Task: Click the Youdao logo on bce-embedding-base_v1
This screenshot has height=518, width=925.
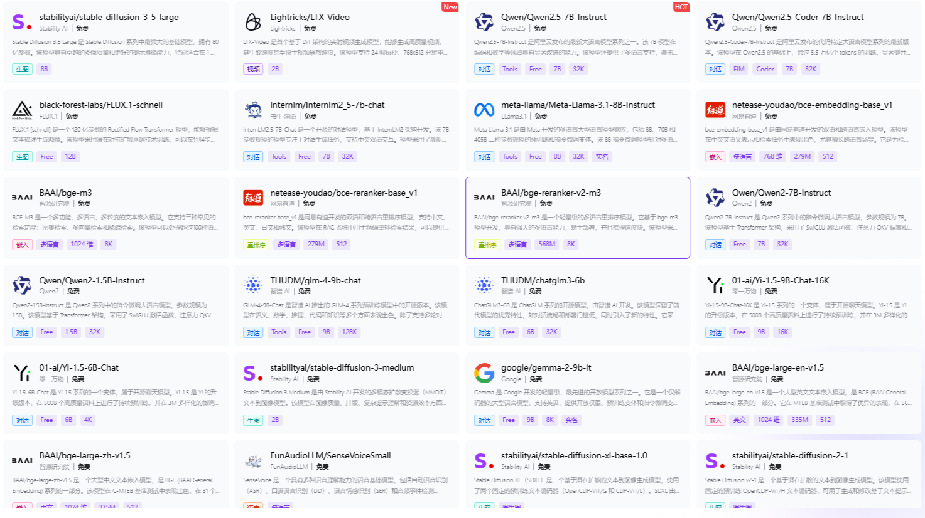Action: point(715,110)
